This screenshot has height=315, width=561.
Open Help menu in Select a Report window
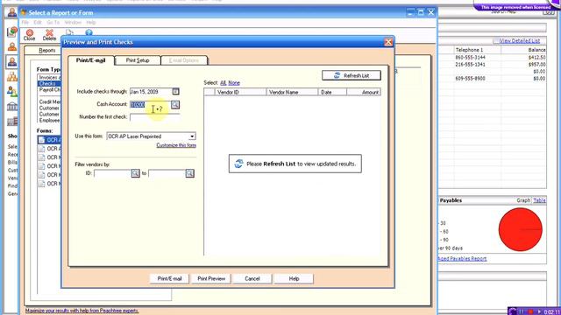click(91, 23)
